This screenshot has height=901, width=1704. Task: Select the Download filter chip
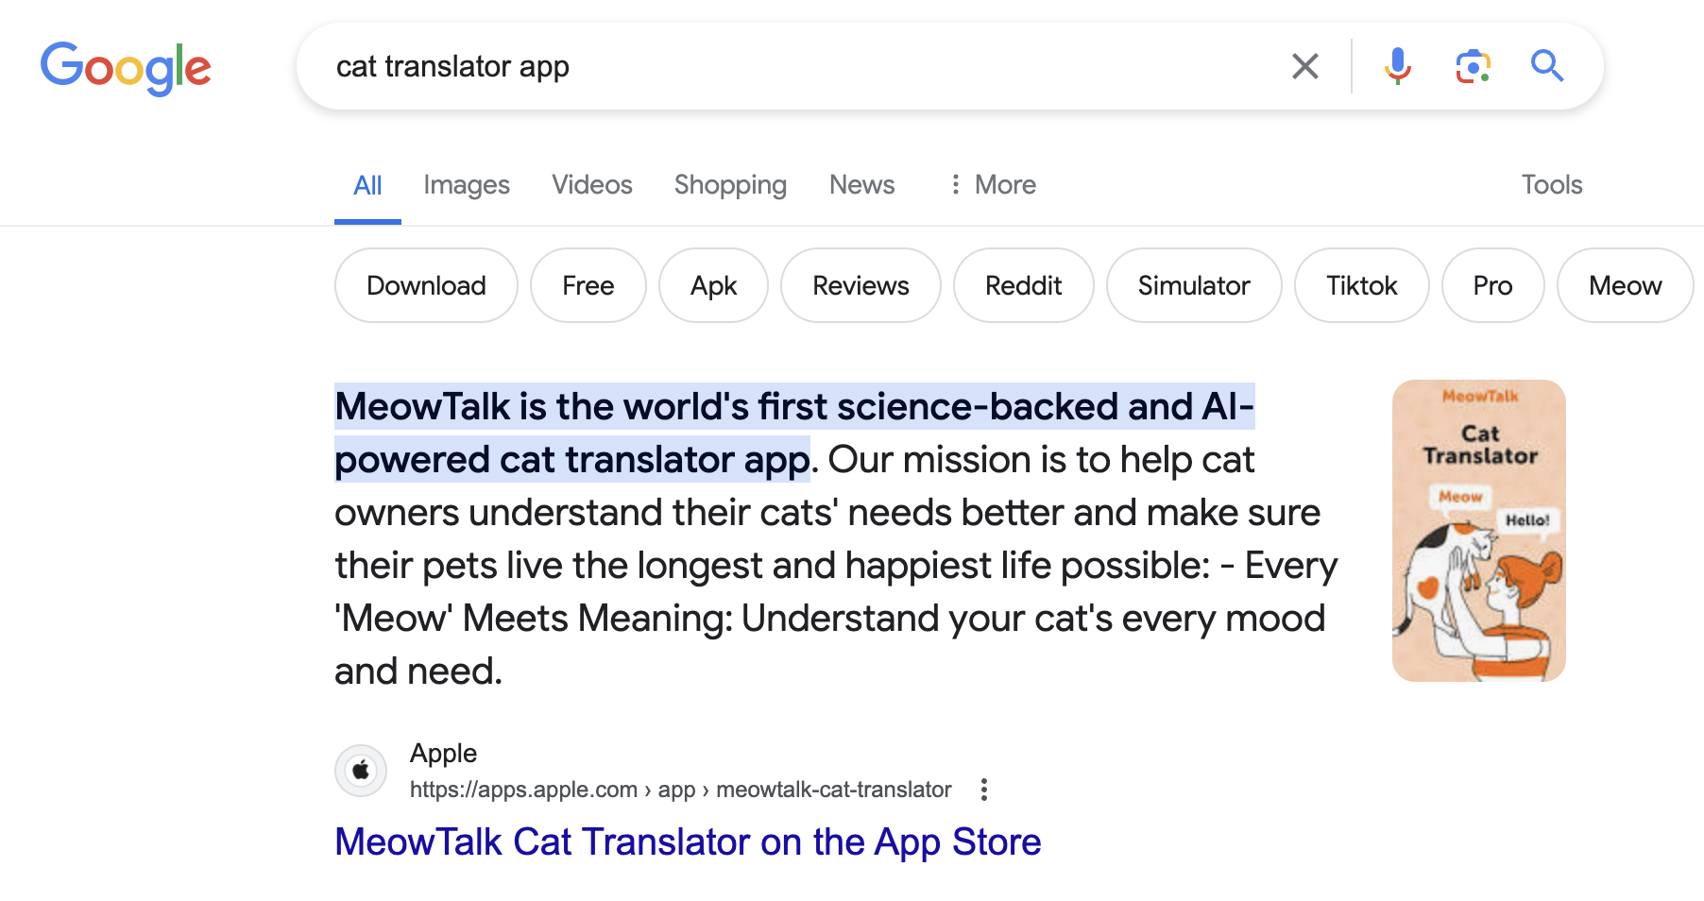pyautogui.click(x=426, y=285)
